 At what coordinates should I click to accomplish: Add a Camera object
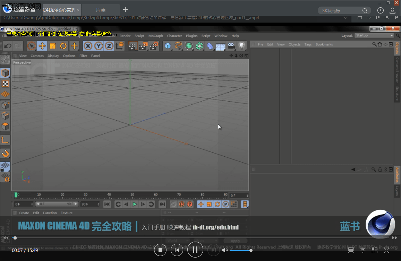[231, 46]
